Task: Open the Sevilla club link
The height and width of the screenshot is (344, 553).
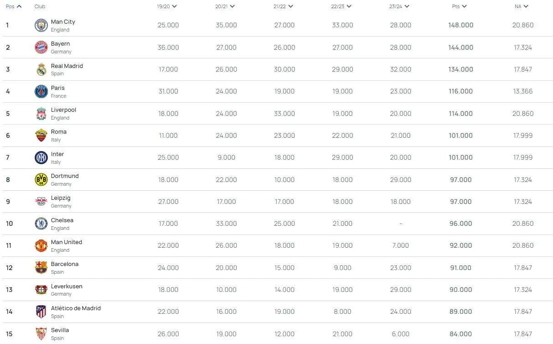Action: click(60, 330)
